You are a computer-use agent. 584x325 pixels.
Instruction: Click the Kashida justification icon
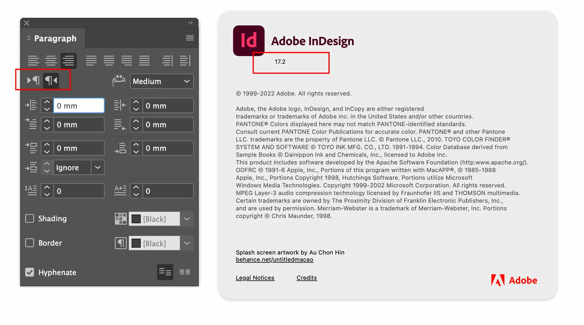coord(119,81)
